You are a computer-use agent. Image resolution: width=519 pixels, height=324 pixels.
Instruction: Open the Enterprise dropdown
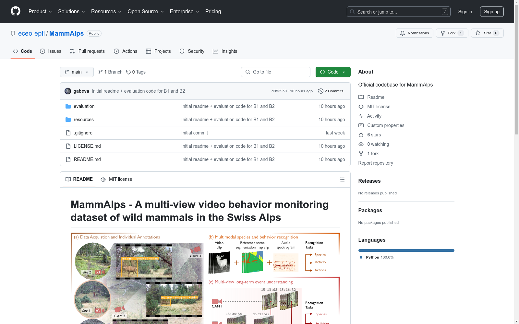pos(184,12)
